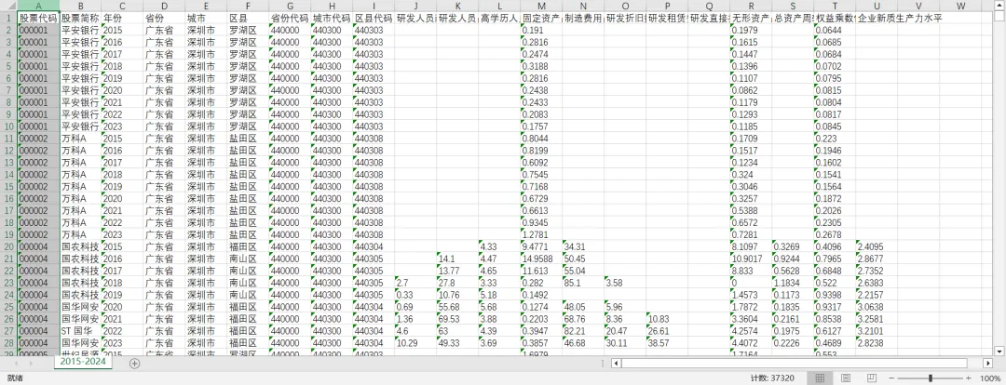Click the 年份 header cell
This screenshot has width=1006, height=385.
pyautogui.click(x=122, y=18)
